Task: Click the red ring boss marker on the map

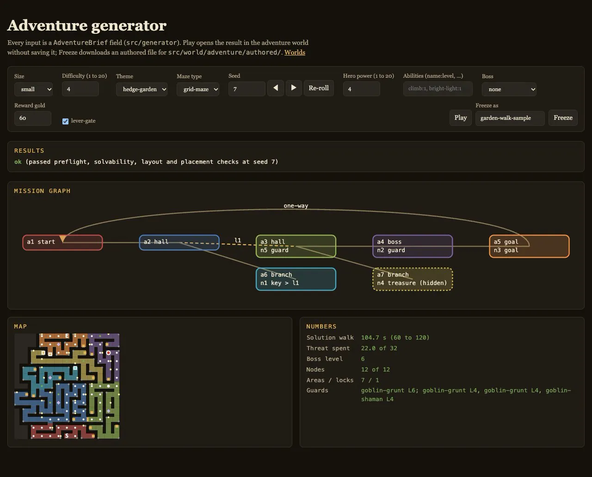Action: pyautogui.click(x=109, y=353)
